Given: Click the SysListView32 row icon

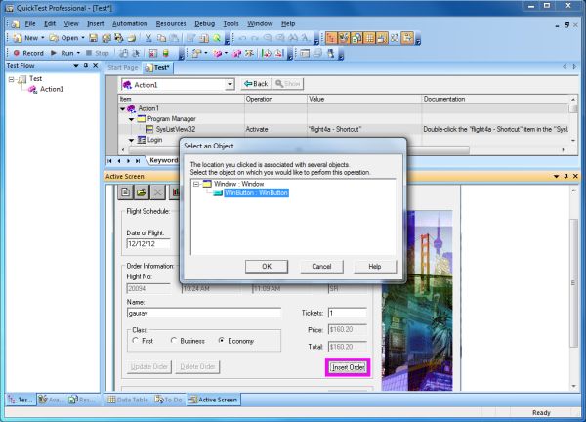Looking at the screenshot, I should click(149, 129).
